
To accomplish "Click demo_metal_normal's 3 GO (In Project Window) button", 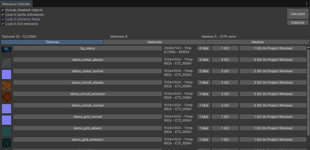I will pos(273,71).
